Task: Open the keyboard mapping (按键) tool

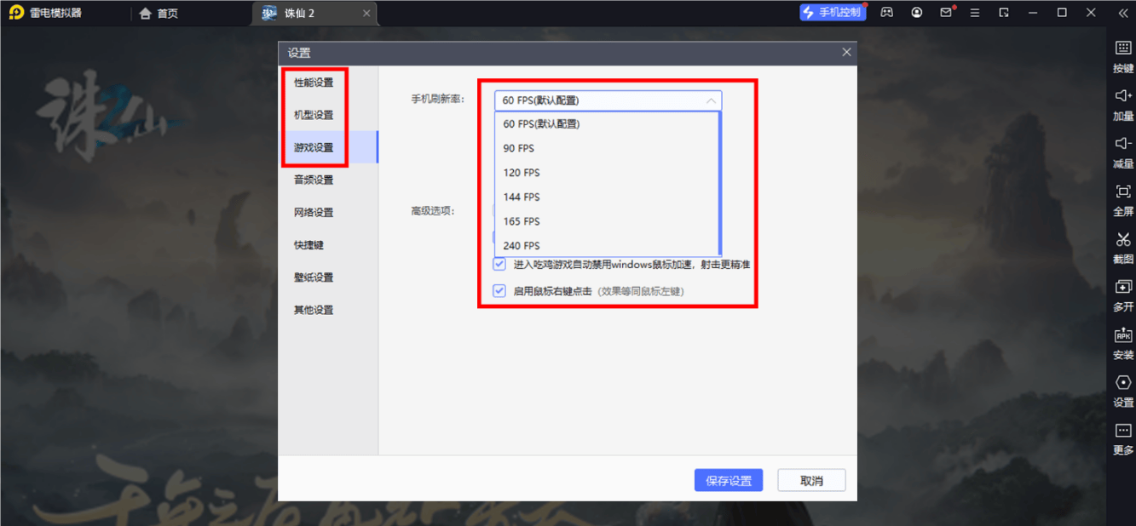Action: [1122, 49]
